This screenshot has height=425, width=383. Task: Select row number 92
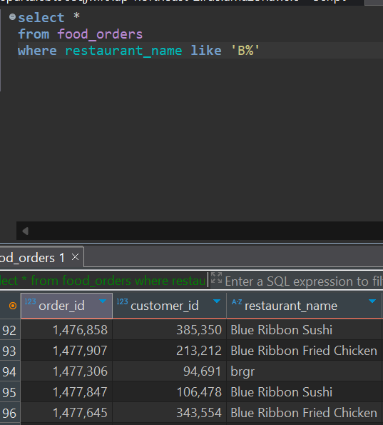point(10,330)
